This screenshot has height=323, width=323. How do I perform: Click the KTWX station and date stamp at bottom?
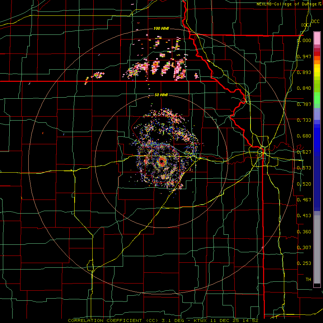(226, 320)
